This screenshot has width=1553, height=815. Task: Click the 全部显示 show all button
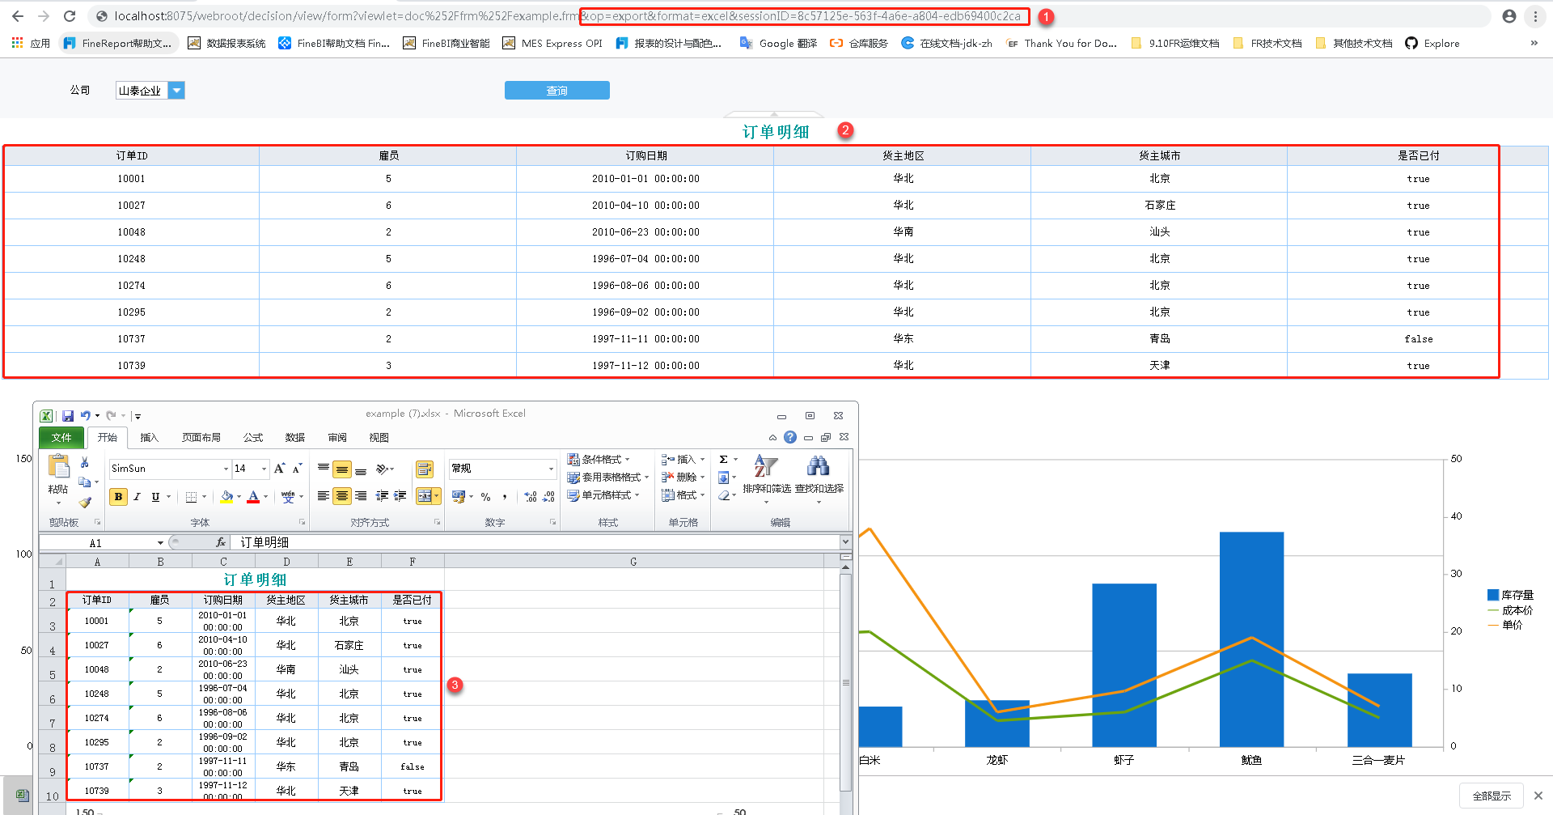[1492, 796]
